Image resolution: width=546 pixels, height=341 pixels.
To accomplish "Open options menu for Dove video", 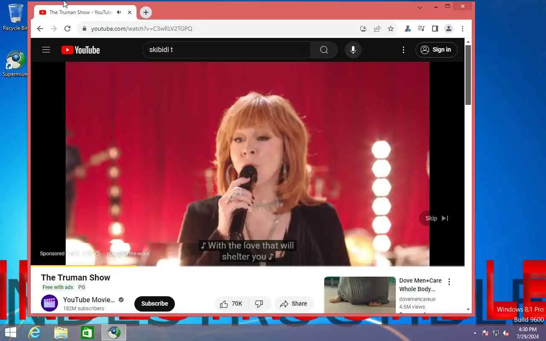I will 449,282.
